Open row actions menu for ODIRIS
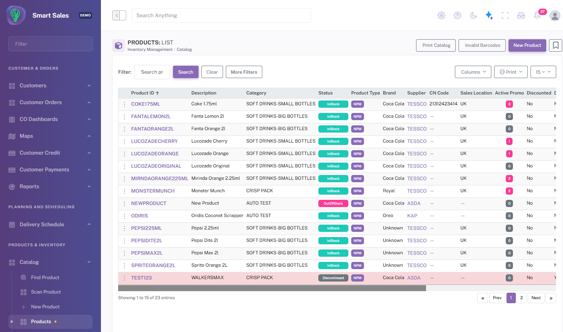The width and height of the screenshot is (563, 332). tap(125, 216)
